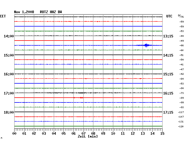Click the date label "Nov 1,2008"
Viewport: 185px width, 141px height.
click(x=24, y=12)
